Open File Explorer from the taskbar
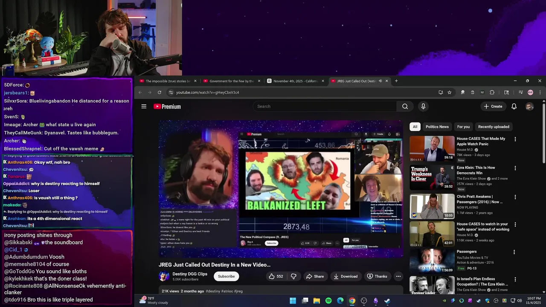The width and height of the screenshot is (546, 307). (x=317, y=301)
